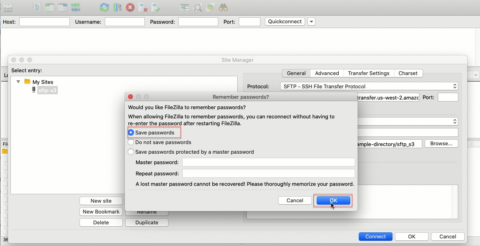Switch to the Advanced tab
The image size is (480, 246).
tap(327, 73)
